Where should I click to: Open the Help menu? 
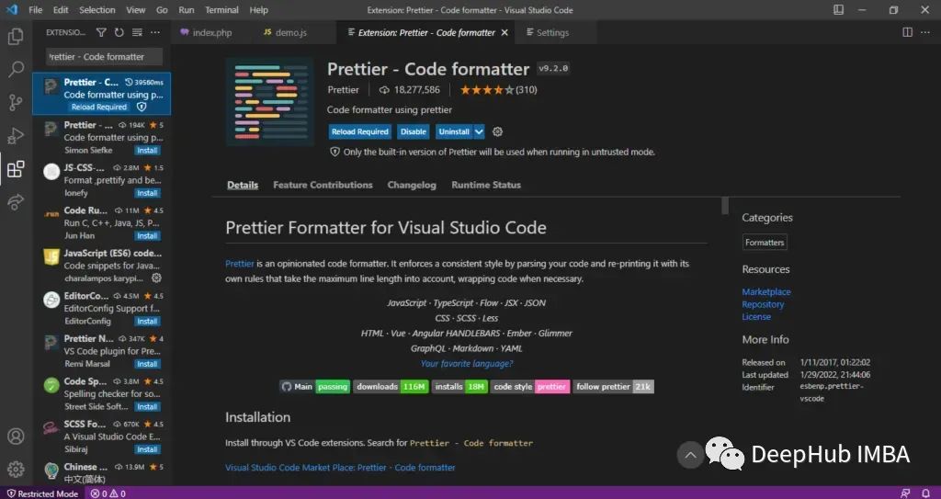258,9
